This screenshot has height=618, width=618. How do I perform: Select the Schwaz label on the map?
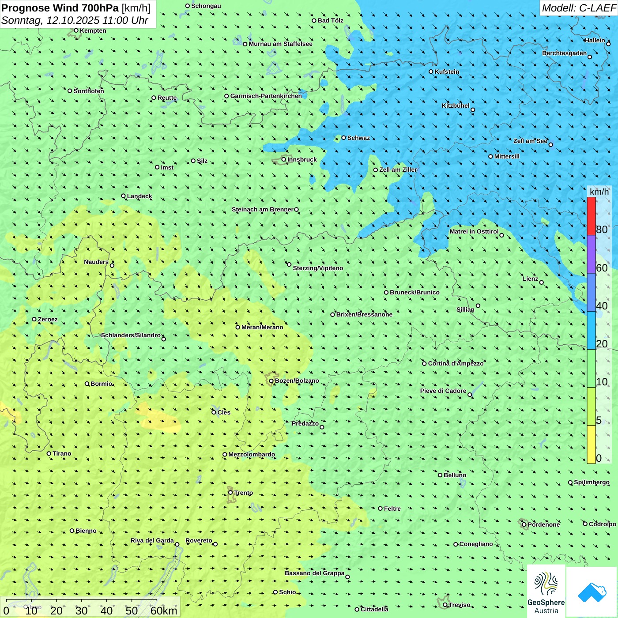pyautogui.click(x=358, y=138)
